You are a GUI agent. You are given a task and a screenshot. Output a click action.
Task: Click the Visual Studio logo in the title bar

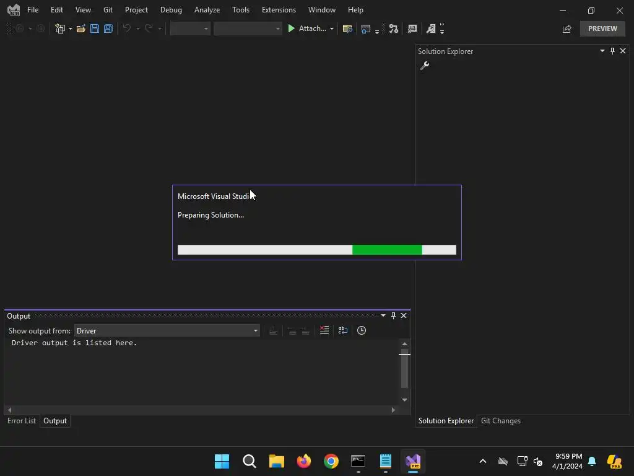pos(14,10)
